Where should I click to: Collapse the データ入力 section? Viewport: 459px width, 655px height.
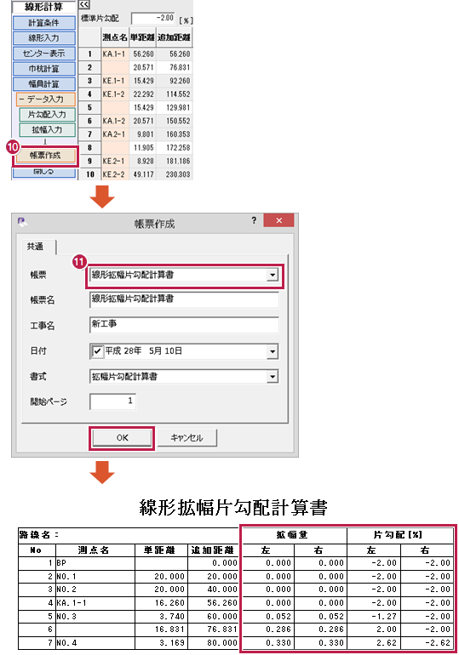pyautogui.click(x=46, y=100)
